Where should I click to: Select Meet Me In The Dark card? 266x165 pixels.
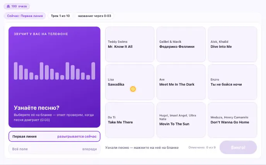pos(181,82)
